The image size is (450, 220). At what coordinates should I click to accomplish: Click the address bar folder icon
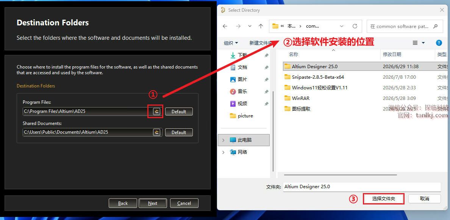pyautogui.click(x=275, y=26)
